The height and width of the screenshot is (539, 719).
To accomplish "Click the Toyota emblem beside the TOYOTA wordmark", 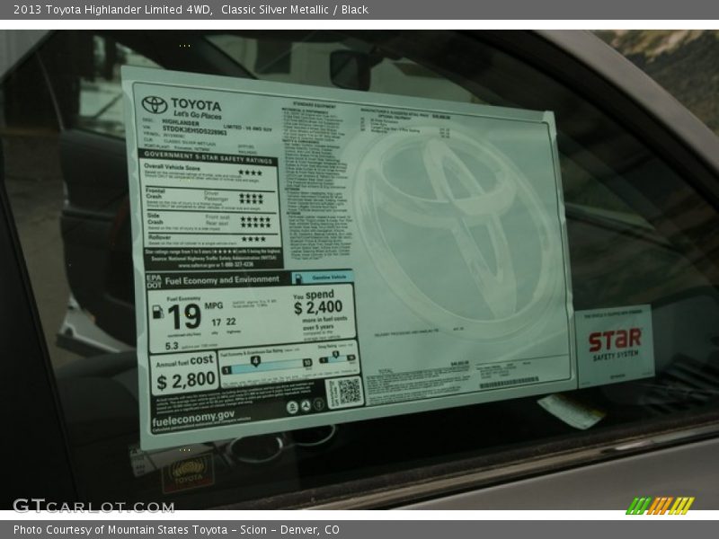I will 154,104.
